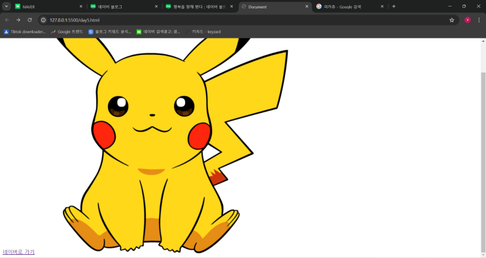Close the Document tab
The image size is (486, 258).
307,7
